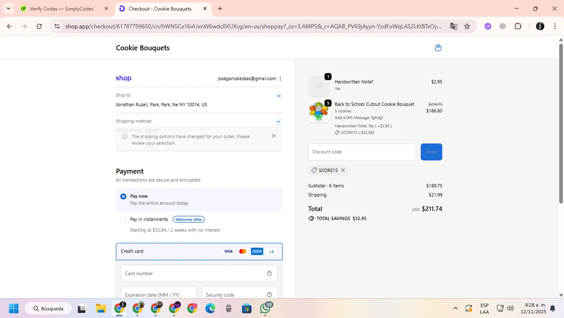View site information icon in address bar
This screenshot has width=564, height=318.
pyautogui.click(x=57, y=26)
